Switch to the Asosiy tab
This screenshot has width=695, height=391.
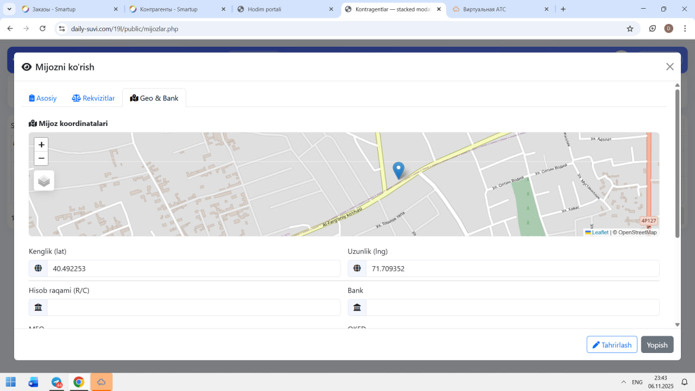pyautogui.click(x=43, y=98)
